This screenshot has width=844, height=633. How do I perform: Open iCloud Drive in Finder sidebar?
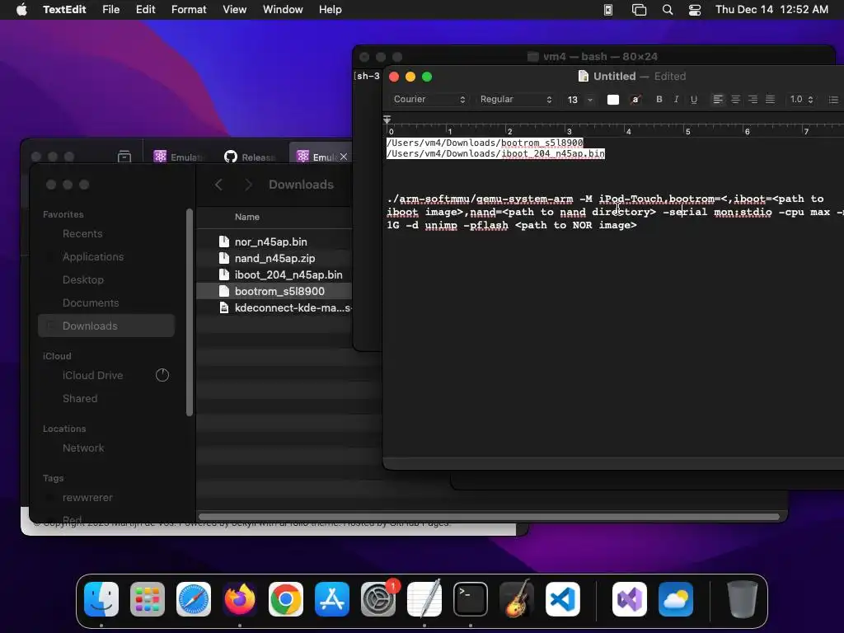[106, 375]
